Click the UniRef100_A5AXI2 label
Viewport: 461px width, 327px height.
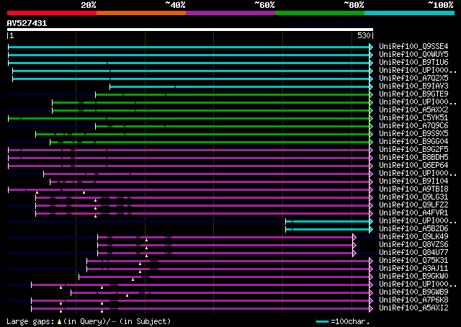pos(413,308)
